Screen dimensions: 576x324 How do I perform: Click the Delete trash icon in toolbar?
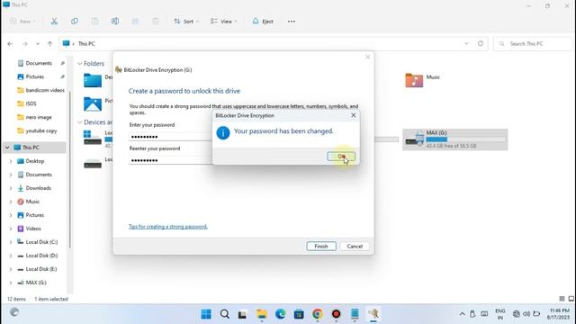pyautogui.click(x=156, y=22)
